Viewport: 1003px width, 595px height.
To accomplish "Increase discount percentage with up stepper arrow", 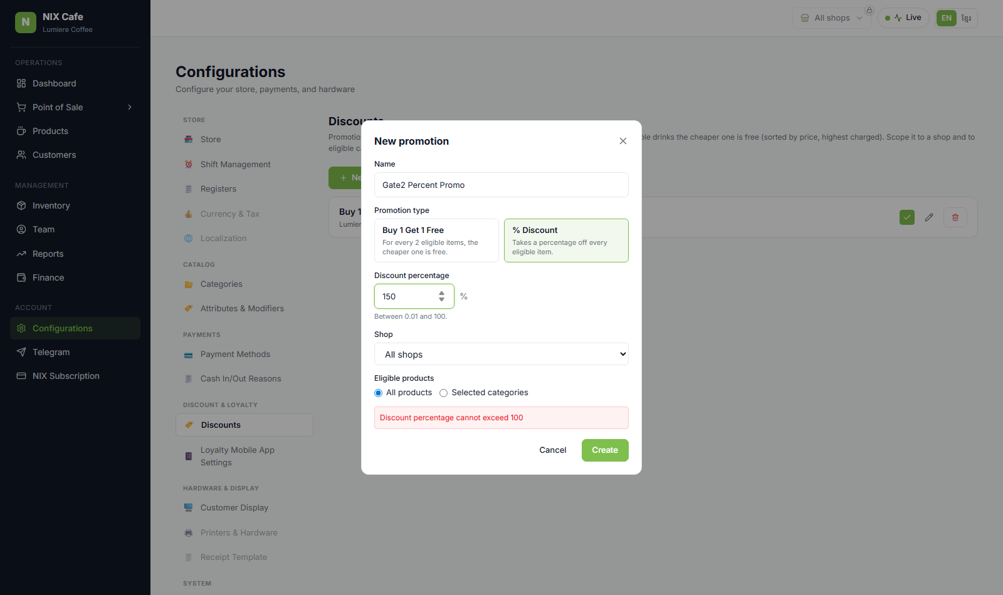I will (441, 292).
